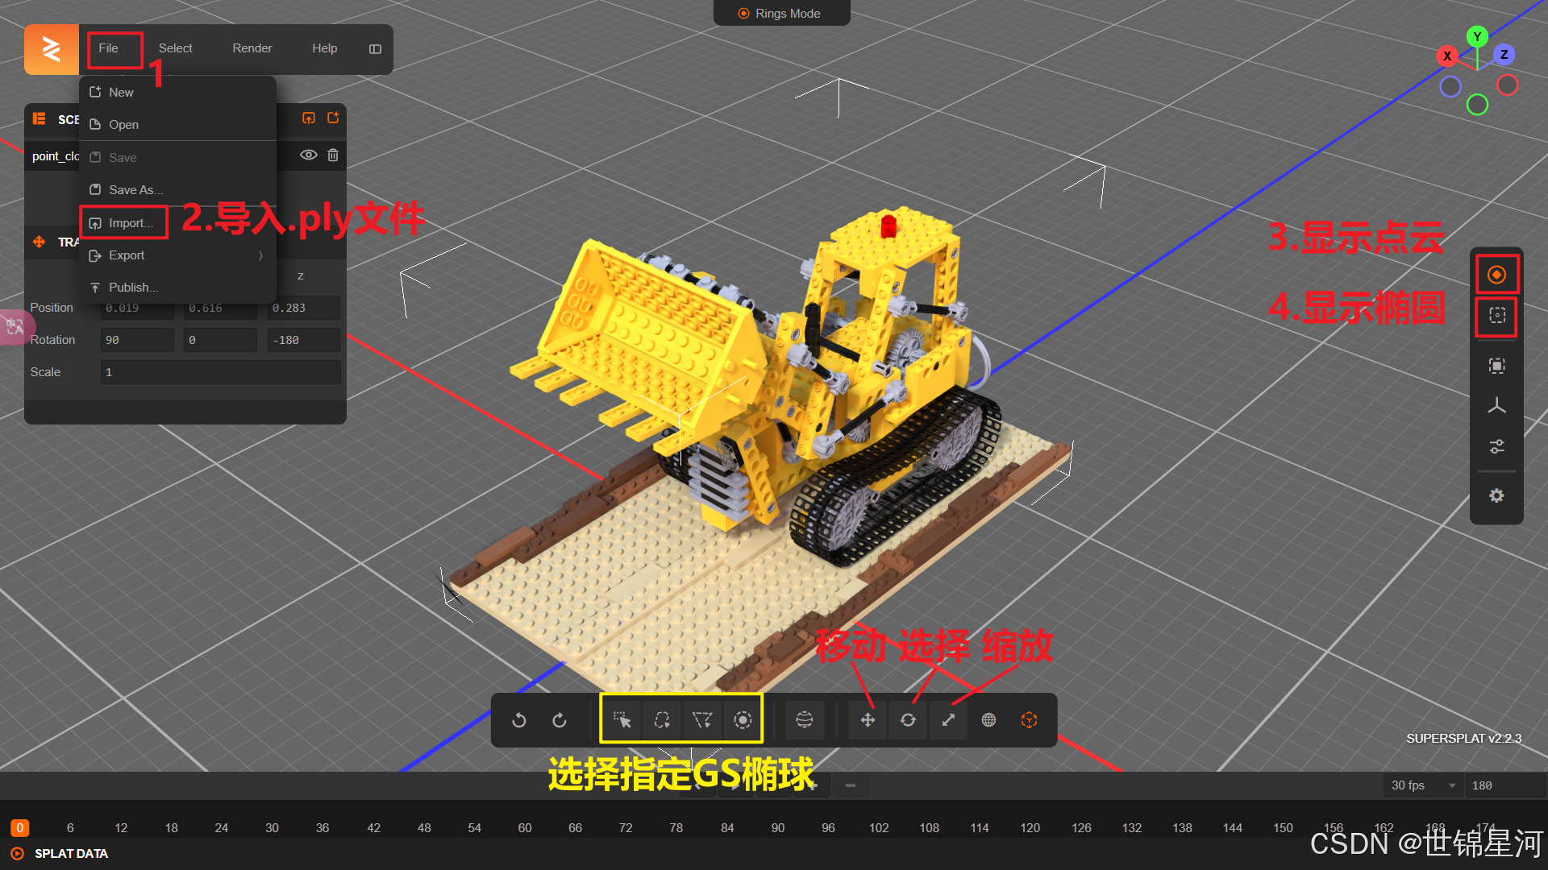Viewport: 1548px width, 870px height.
Task: Activate the Move (translate) tool
Action: pyautogui.click(x=868, y=720)
